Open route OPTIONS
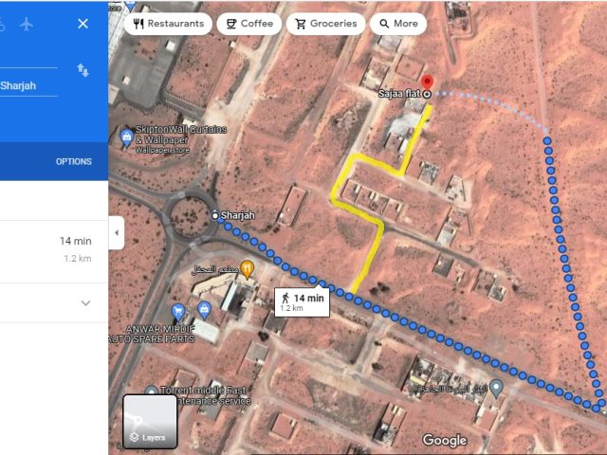 [74, 162]
